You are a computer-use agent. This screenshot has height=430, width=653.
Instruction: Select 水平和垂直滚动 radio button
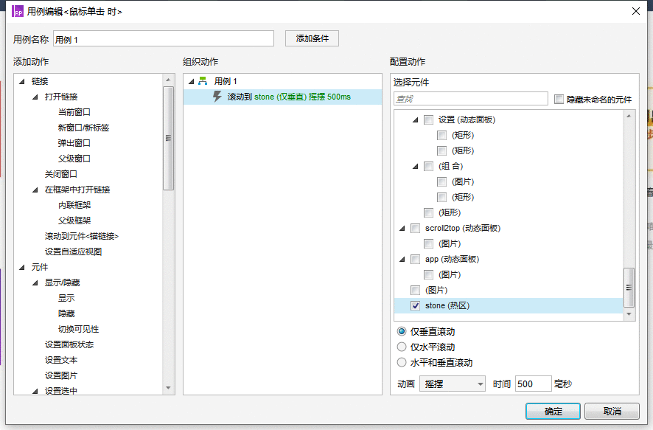(402, 362)
